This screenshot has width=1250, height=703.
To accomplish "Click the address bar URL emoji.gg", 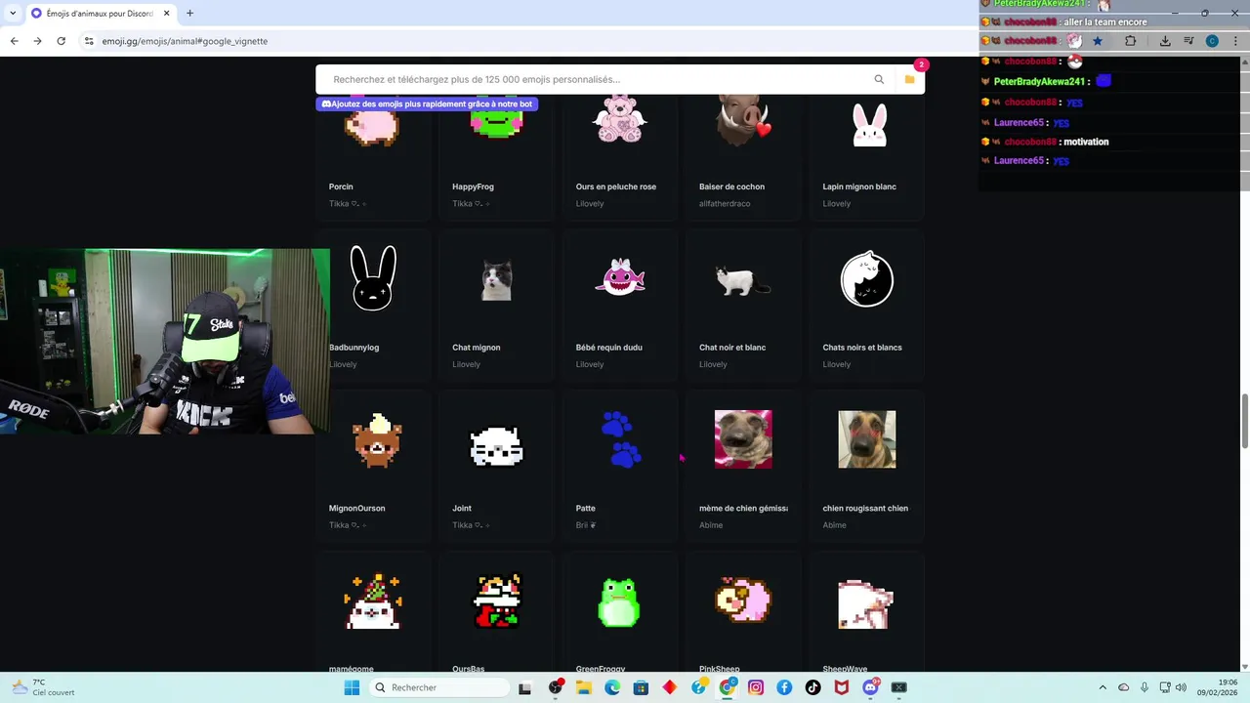I will click(185, 41).
